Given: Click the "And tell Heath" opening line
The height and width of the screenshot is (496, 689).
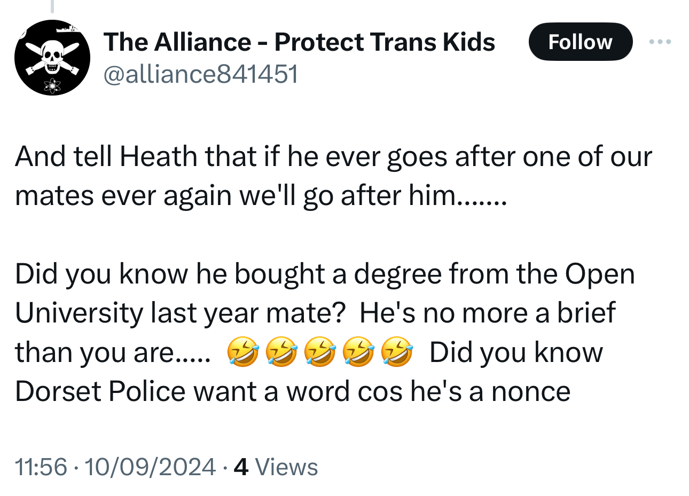Looking at the screenshot, I should click(x=333, y=157).
